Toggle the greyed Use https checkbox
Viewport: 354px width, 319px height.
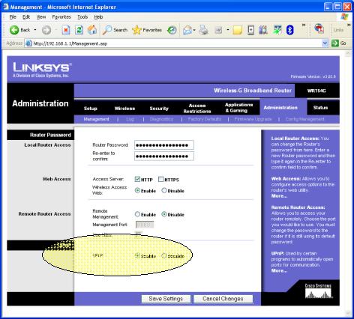138,234
